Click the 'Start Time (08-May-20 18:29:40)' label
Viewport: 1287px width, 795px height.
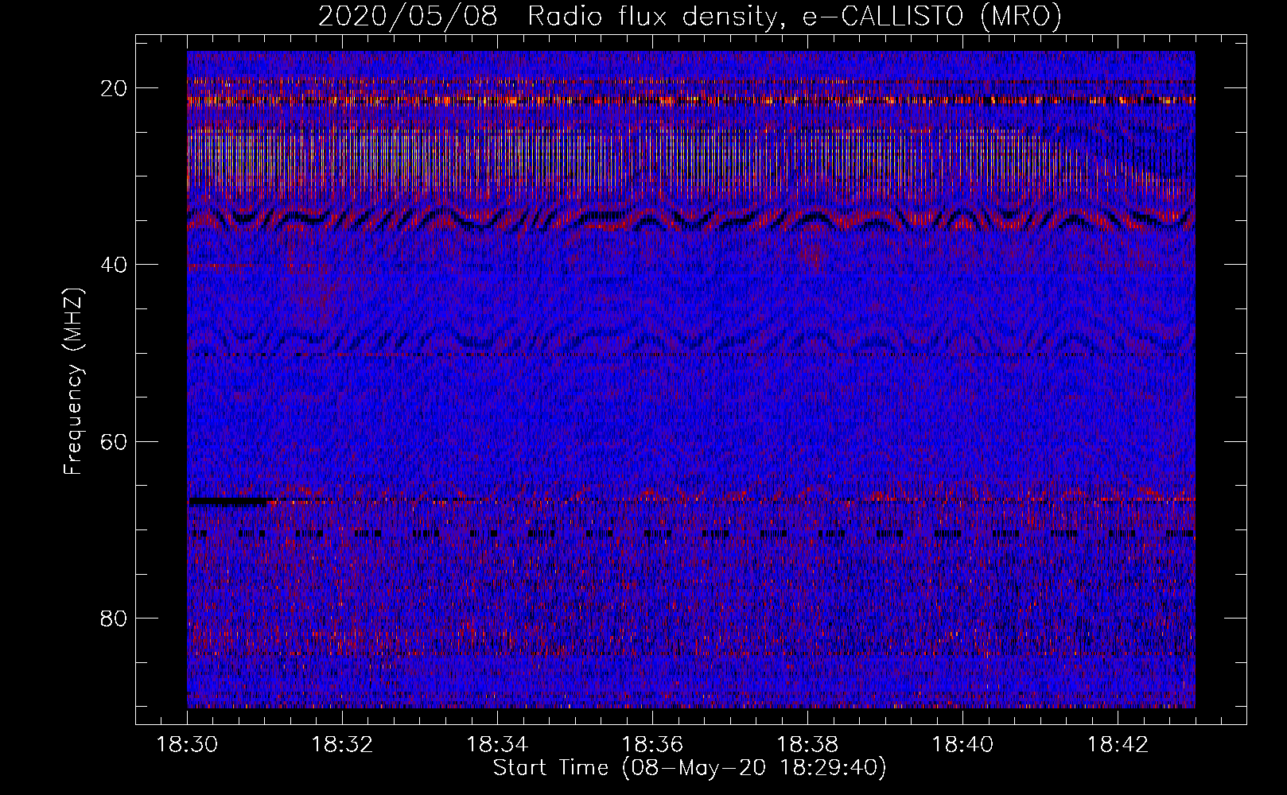point(690,768)
